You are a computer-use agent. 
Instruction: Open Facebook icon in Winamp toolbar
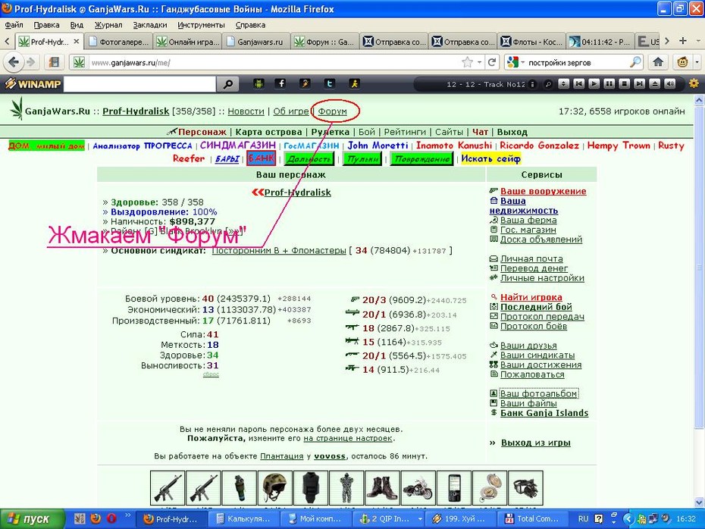point(281,83)
